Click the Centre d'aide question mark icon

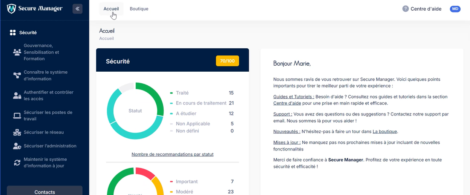pyautogui.click(x=406, y=9)
